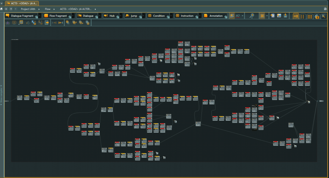Screen dimensions: 329x178
Task: Click the RSS feed icon
Action: [325, 9]
